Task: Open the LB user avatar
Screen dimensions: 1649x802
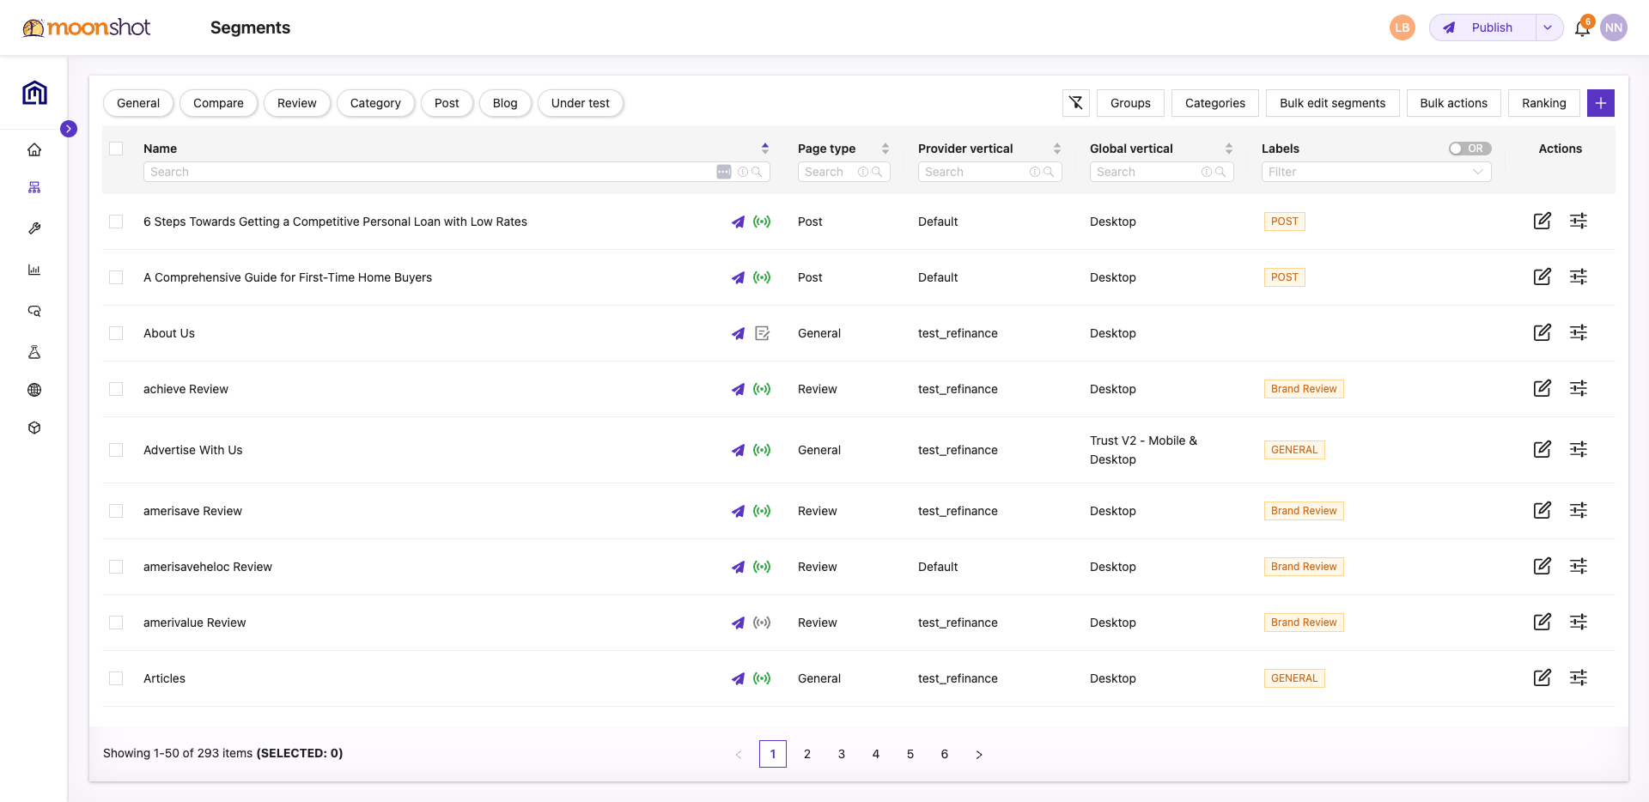Action: (1403, 27)
